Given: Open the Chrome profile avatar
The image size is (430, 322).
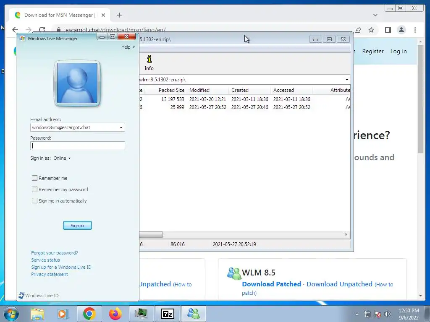Looking at the screenshot, I should point(401,30).
